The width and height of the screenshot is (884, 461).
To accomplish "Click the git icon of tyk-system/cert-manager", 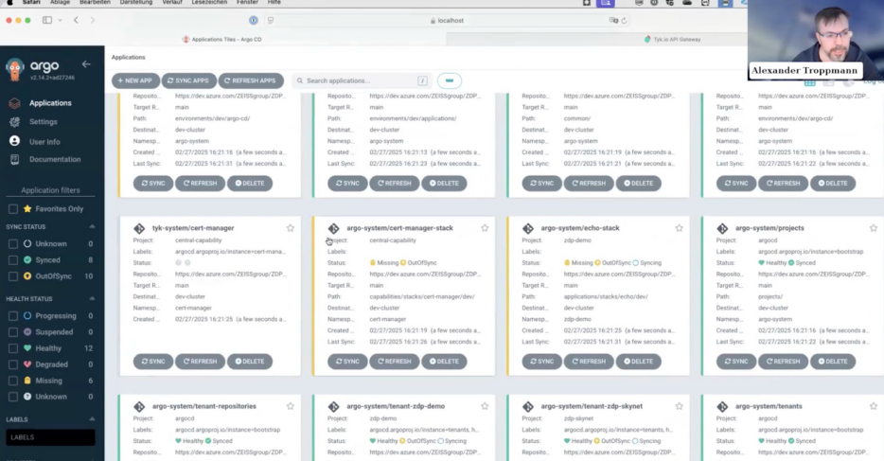I will 139,228.
